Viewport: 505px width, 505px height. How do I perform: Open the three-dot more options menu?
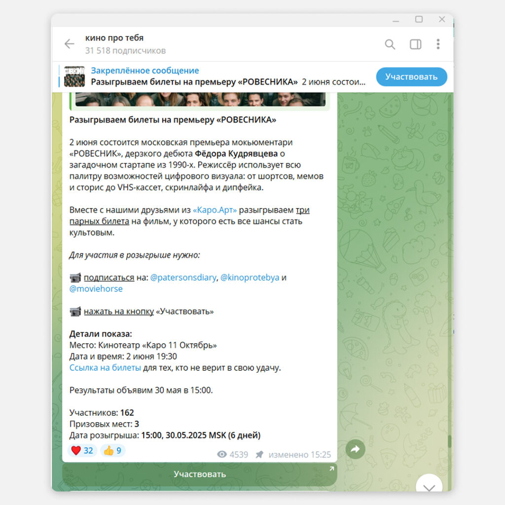(x=438, y=44)
